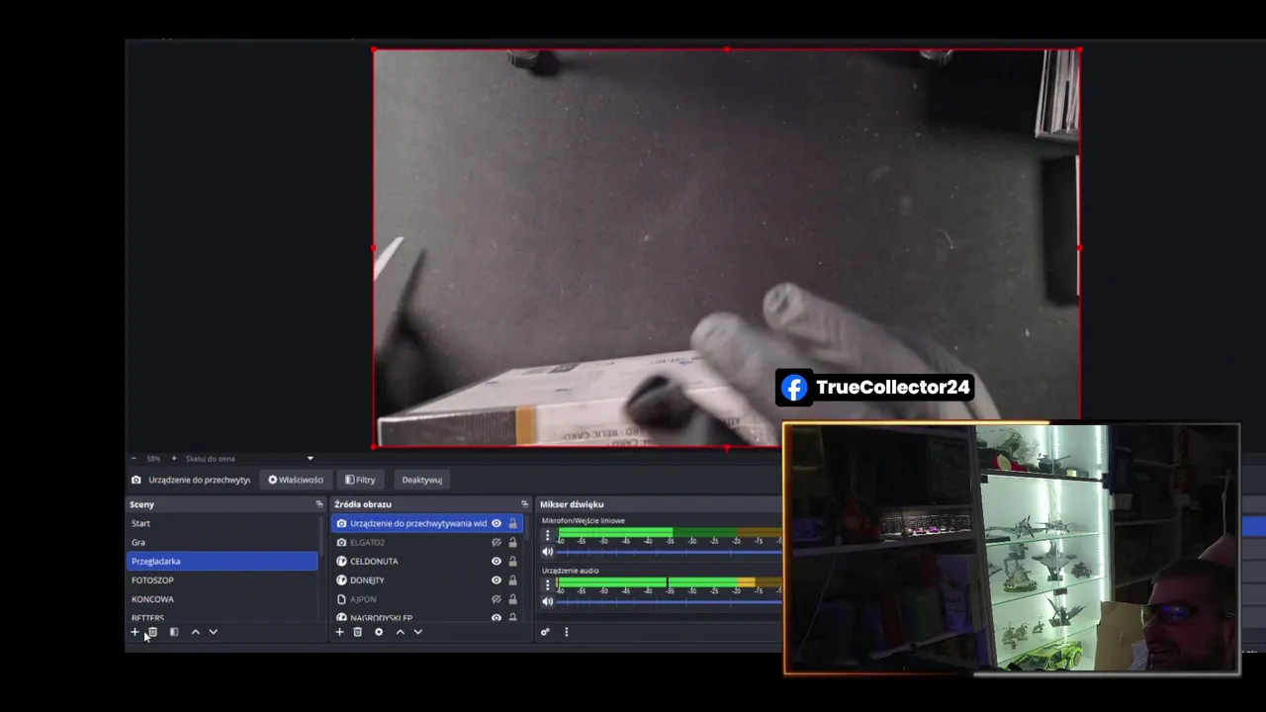Open advanced audio properties gears icon
Viewport: 1266px width, 712px height.
[x=545, y=632]
